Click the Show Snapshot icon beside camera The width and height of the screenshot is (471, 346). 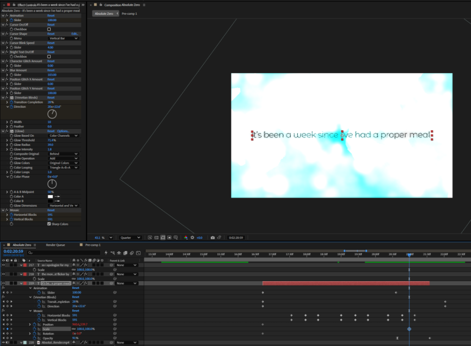point(219,237)
